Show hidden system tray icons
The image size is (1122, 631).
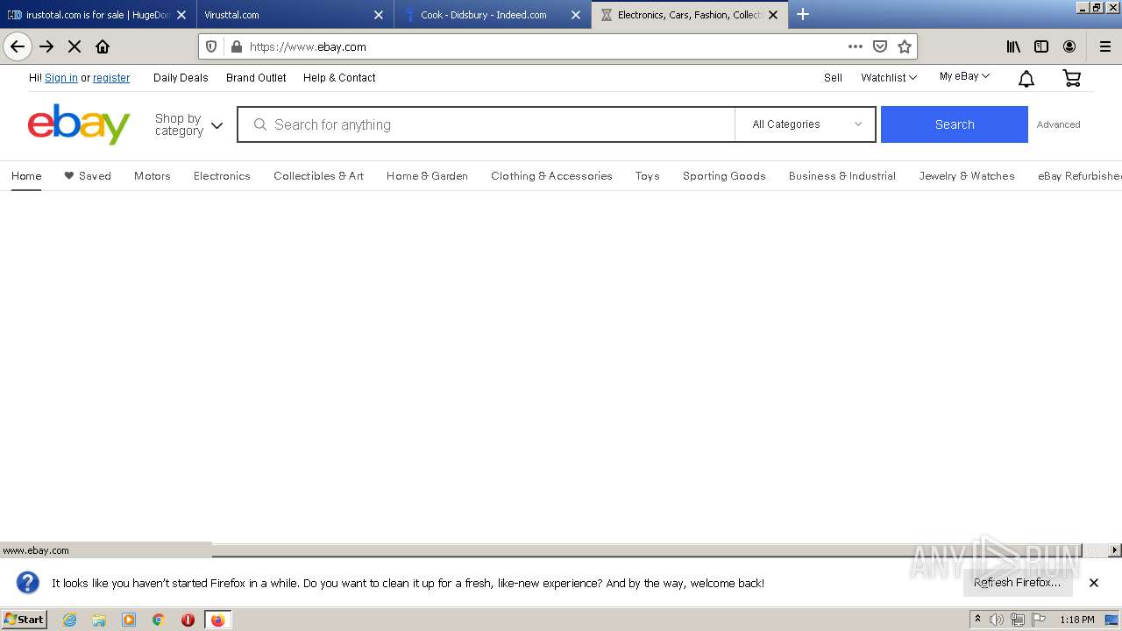pos(977,620)
